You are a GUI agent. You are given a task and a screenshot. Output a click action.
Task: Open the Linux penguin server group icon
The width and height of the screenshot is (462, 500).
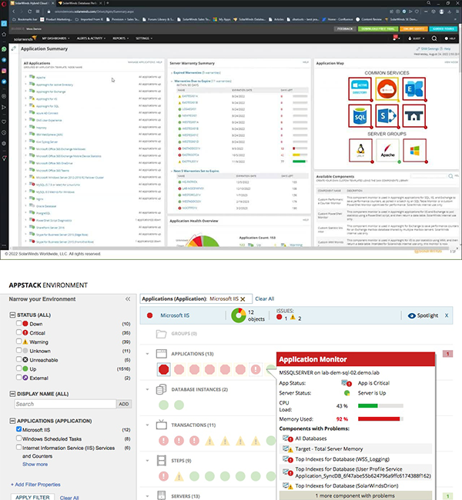(x=360, y=150)
